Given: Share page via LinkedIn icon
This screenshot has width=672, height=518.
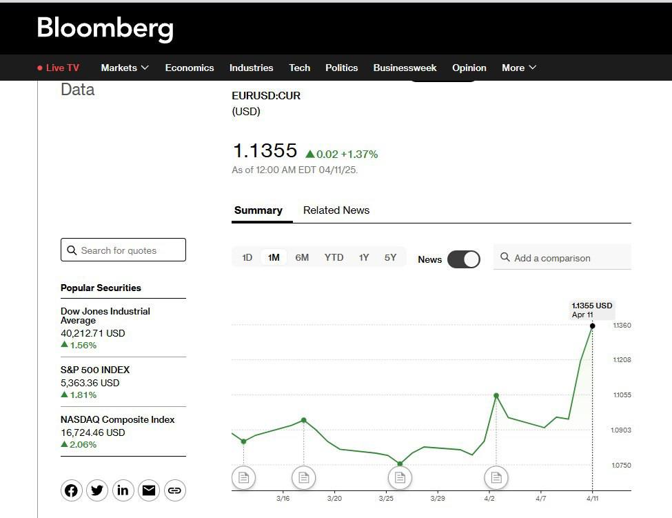Looking at the screenshot, I should click(x=123, y=490).
